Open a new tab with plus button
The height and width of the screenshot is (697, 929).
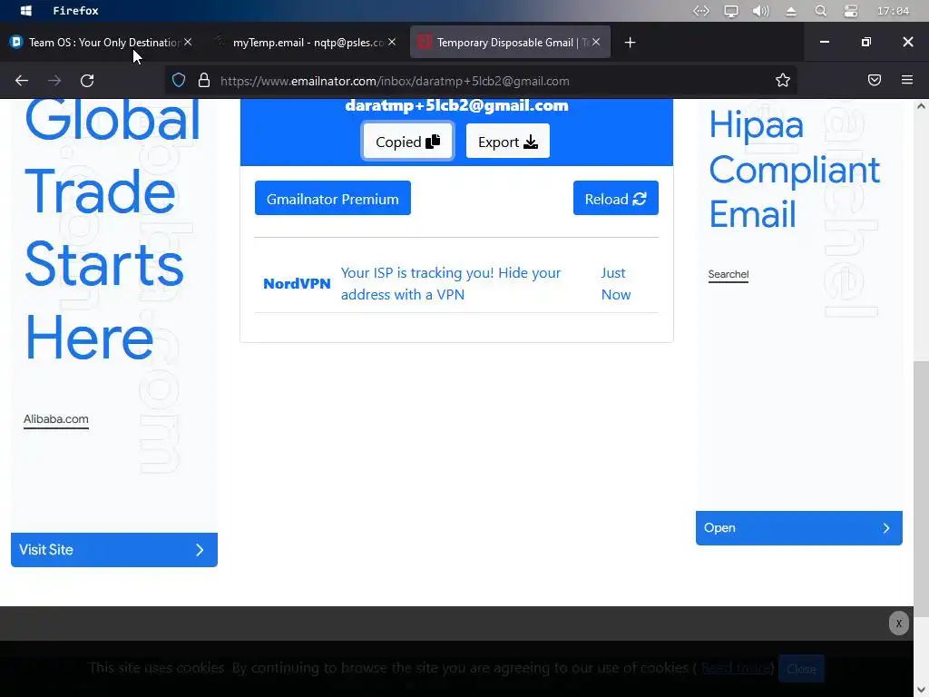(630, 42)
